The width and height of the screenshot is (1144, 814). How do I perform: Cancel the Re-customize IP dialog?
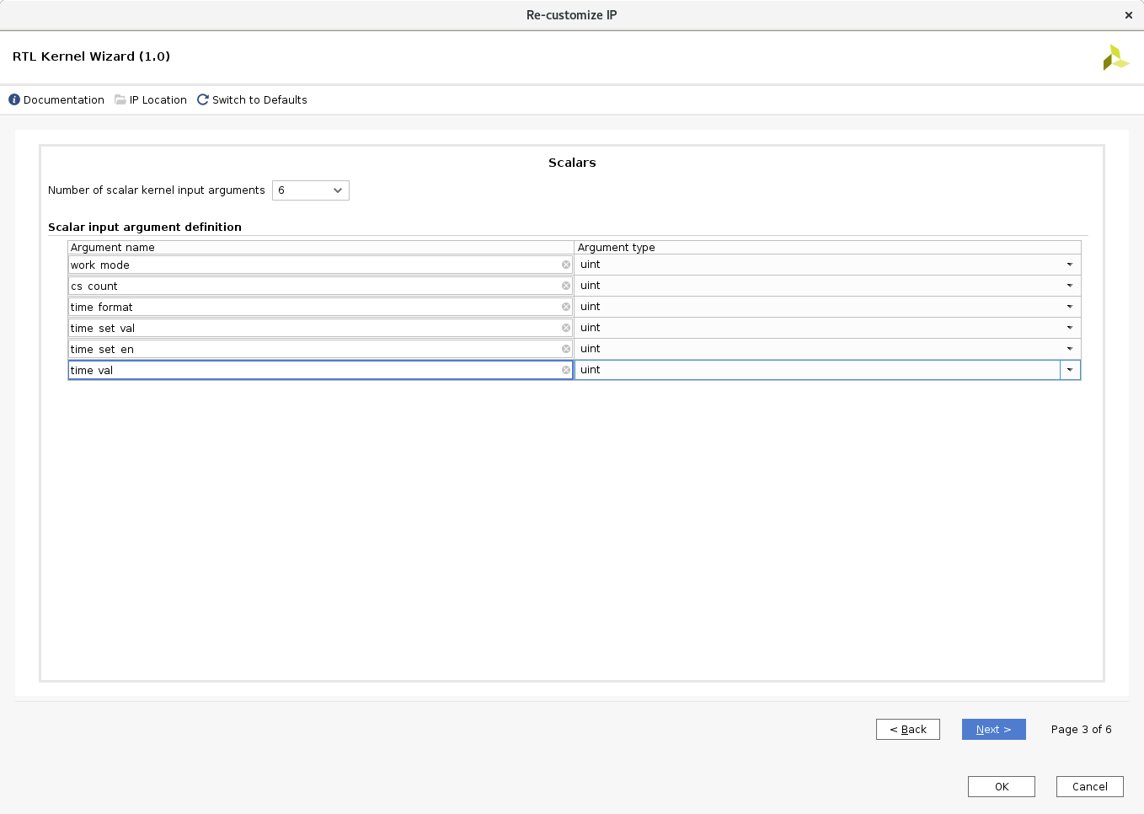tap(1089, 787)
